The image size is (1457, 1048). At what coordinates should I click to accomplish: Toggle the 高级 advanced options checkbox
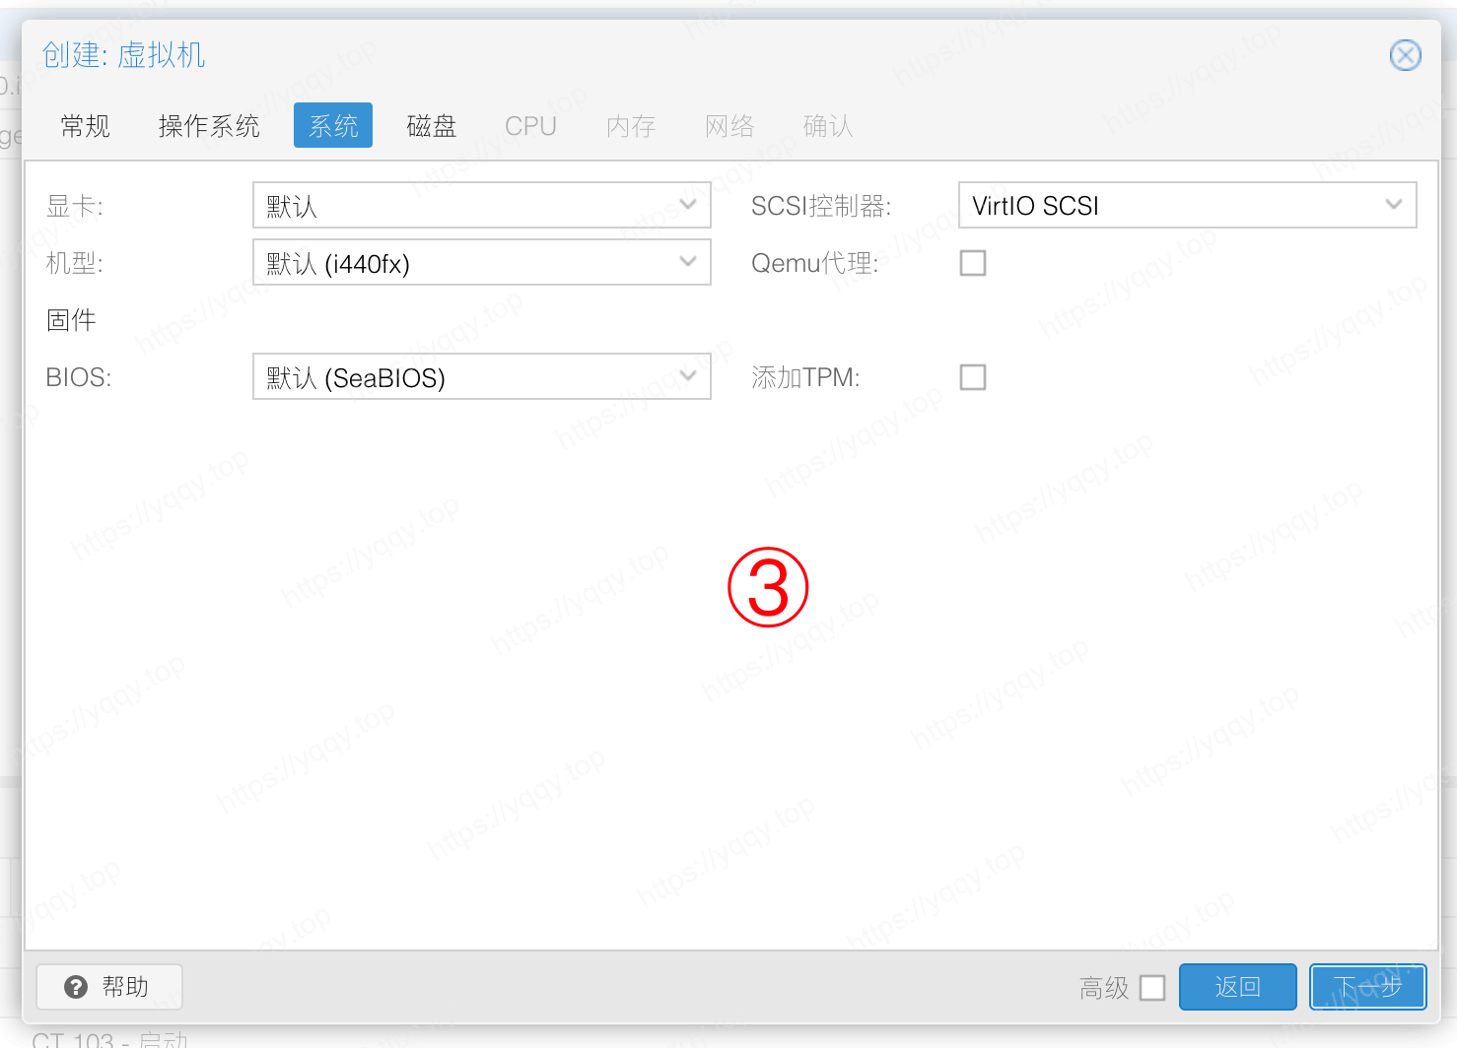pos(1152,987)
